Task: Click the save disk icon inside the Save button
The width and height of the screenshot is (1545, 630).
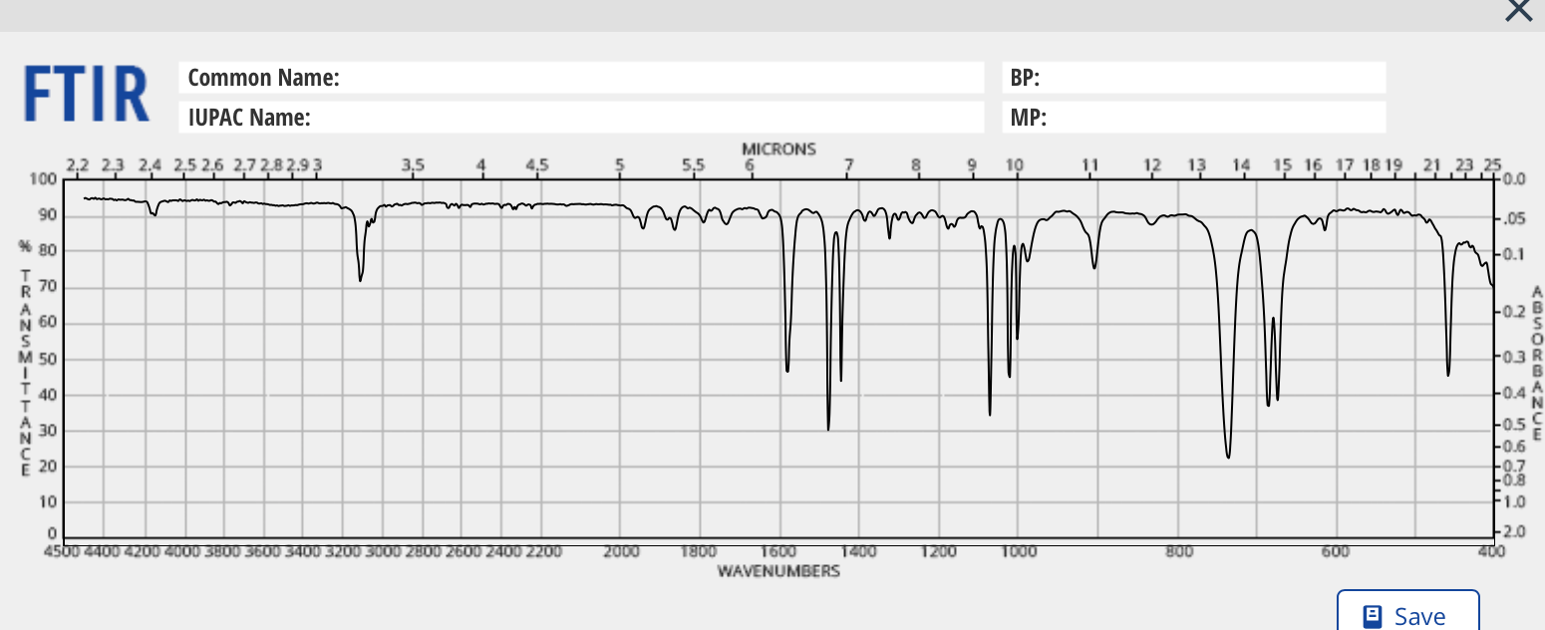Action: coord(1372,614)
